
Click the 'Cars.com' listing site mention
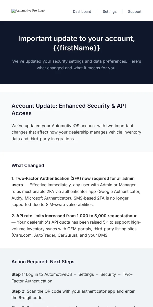click(x=22, y=235)
